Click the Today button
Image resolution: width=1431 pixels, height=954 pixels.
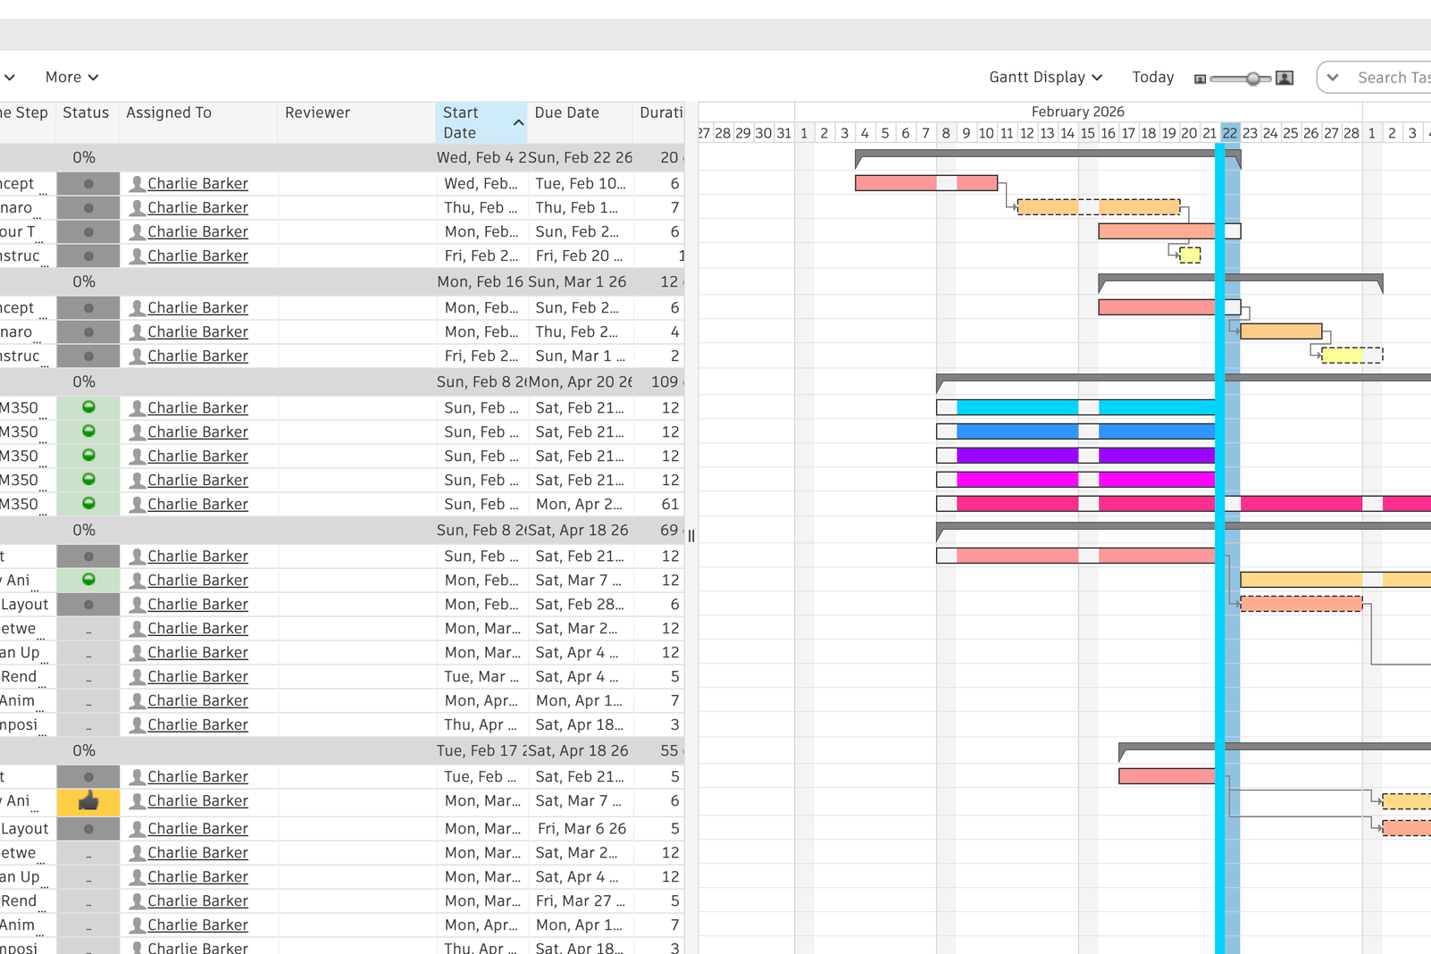[1152, 77]
